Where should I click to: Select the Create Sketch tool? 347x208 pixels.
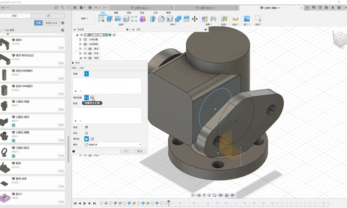101,19
